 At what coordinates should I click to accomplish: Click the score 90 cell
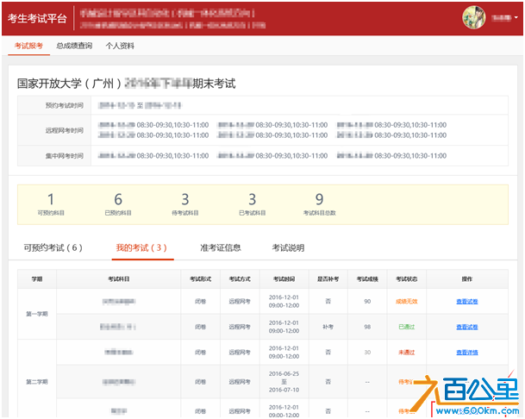(367, 302)
